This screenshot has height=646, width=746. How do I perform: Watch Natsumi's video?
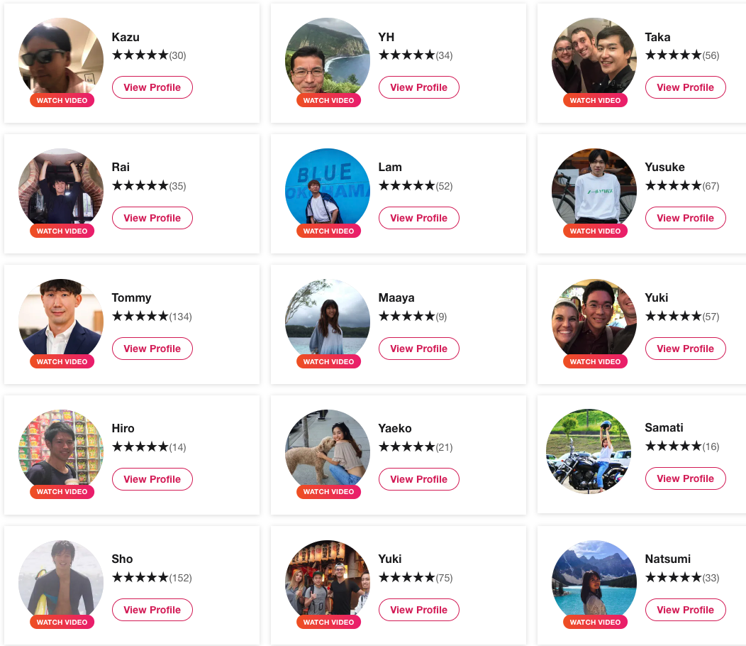(595, 622)
